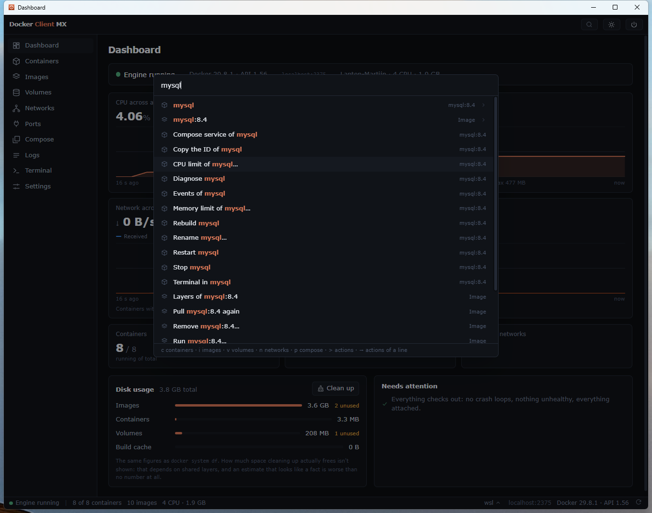652x513 pixels.
Task: Open the search icon in header
Action: pos(589,24)
